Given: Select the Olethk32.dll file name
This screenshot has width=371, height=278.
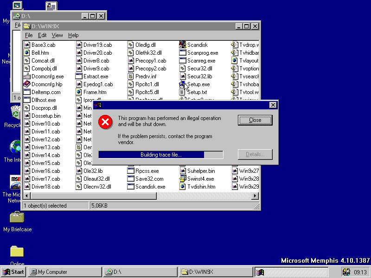Looking at the screenshot, I should (x=148, y=53).
